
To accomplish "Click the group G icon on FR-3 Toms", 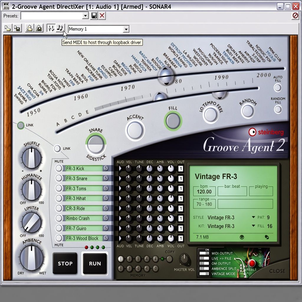I will (x=106, y=188).
